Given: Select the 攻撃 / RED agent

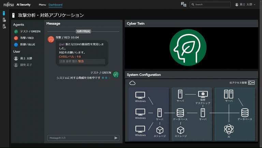Looking at the screenshot, I should pos(24,38).
